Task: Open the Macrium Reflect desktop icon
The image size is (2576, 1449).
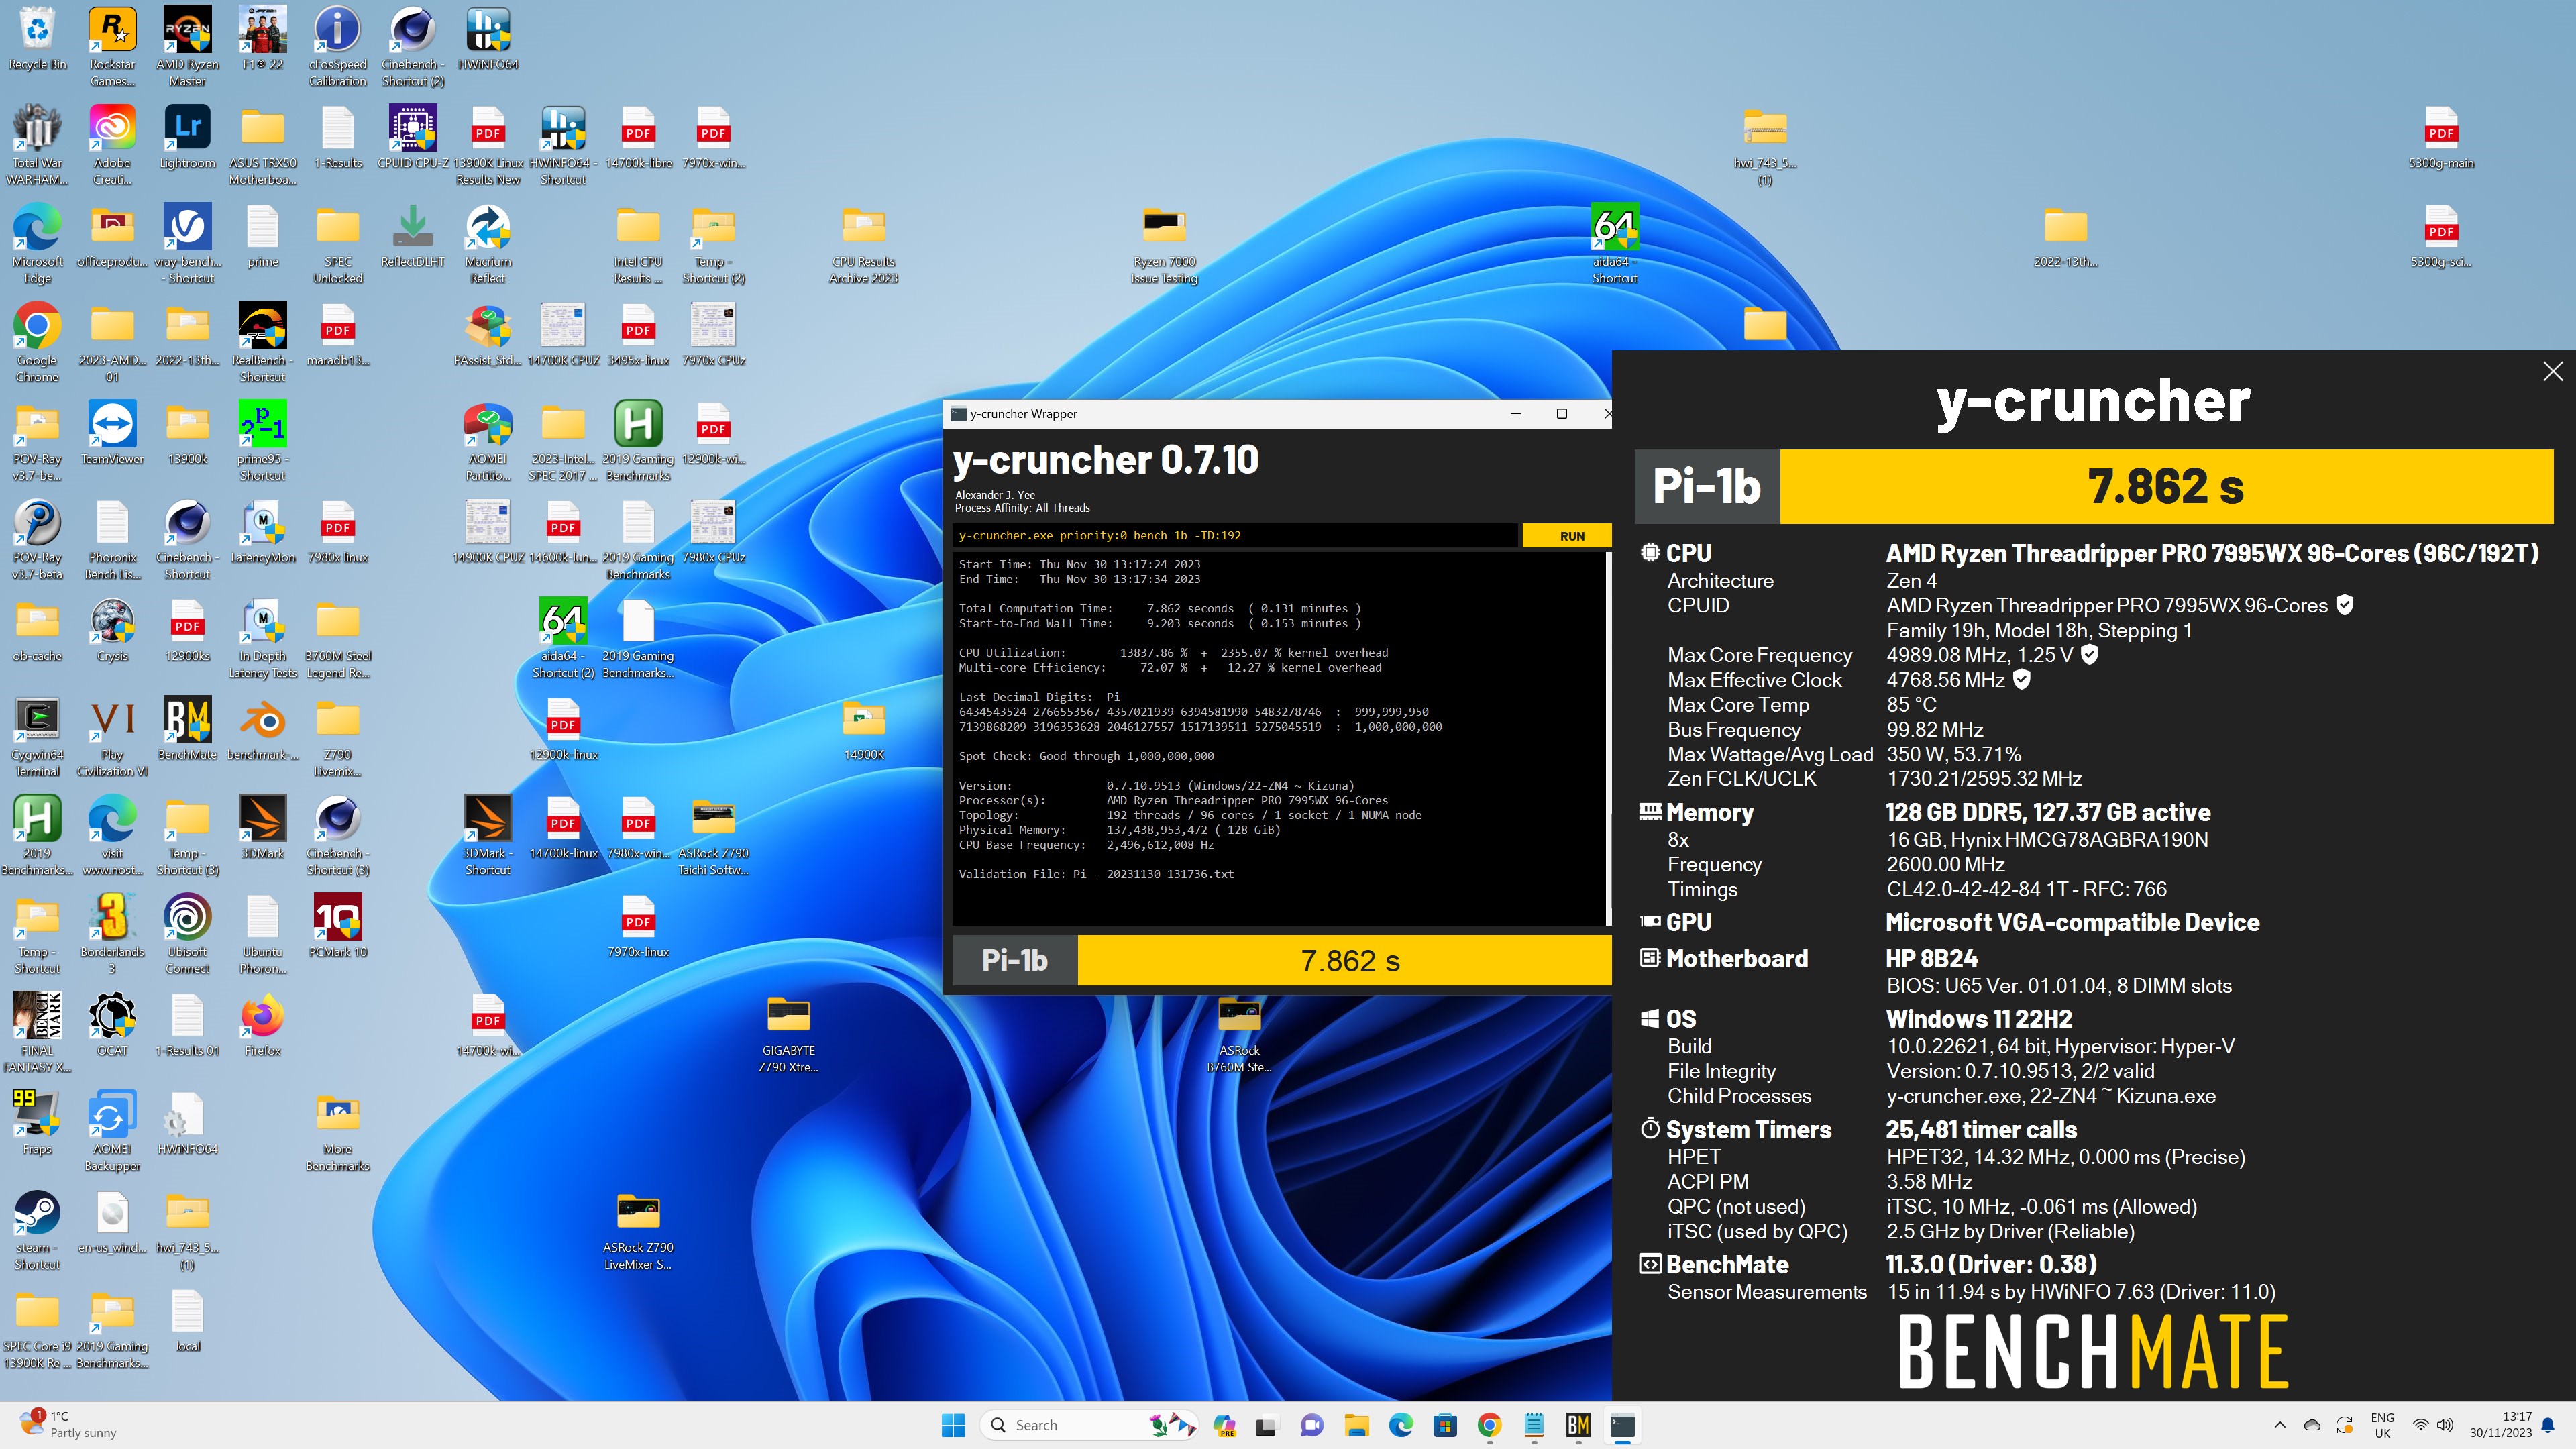Action: pyautogui.click(x=488, y=244)
